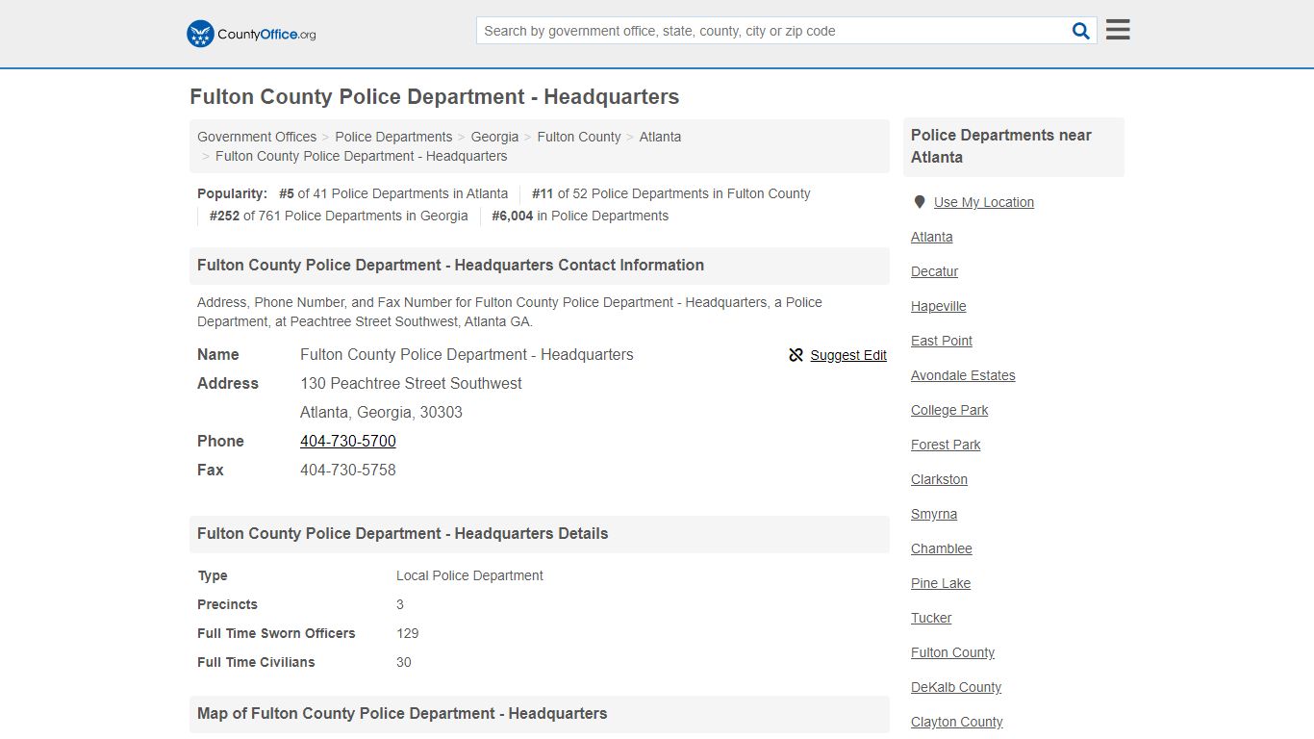Image resolution: width=1314 pixels, height=739 pixels.
Task: Open Police Departments breadcrumb
Action: pos(393,137)
